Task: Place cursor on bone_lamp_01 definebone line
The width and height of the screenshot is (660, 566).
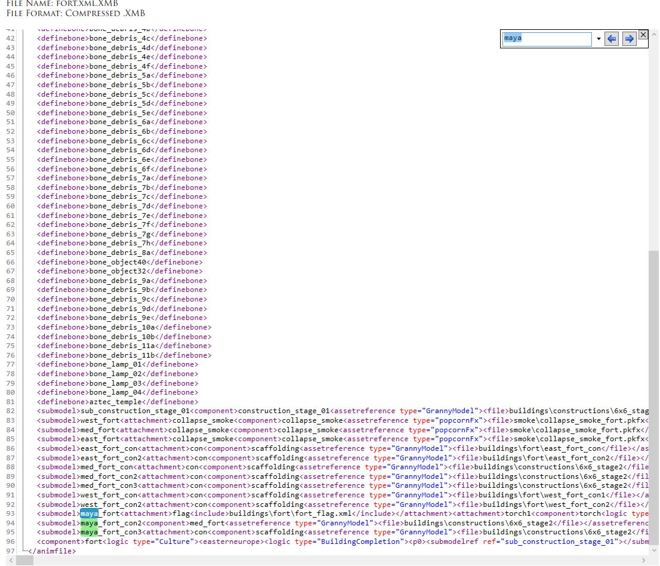Action: click(x=118, y=364)
